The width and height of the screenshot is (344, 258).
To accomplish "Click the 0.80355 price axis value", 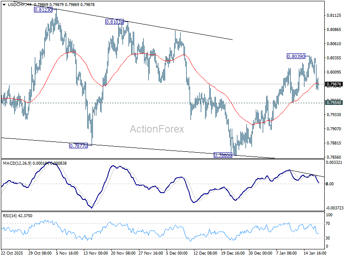I will pyautogui.click(x=334, y=58).
